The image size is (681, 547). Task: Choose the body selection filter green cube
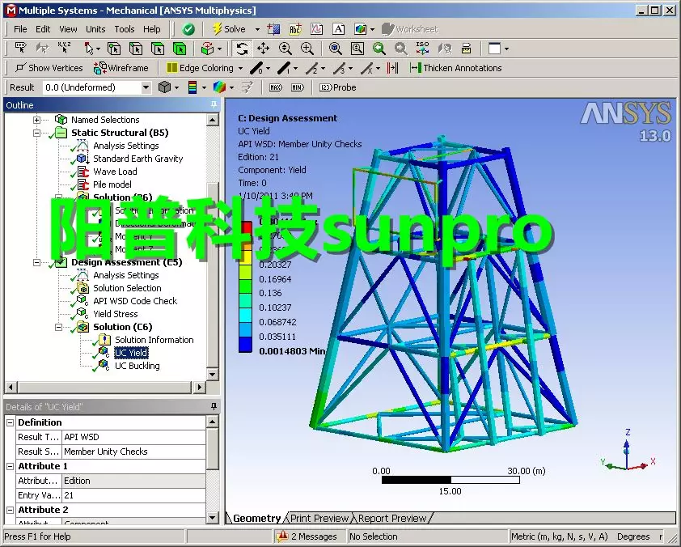179,49
